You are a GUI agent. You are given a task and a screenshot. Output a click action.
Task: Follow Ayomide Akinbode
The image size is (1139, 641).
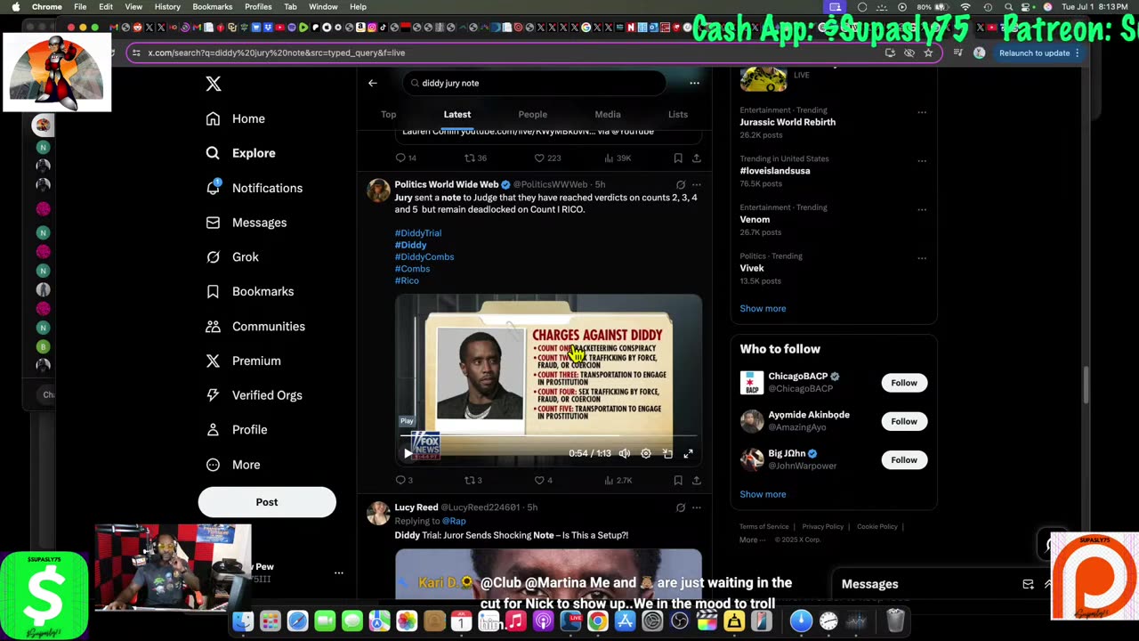point(904,421)
